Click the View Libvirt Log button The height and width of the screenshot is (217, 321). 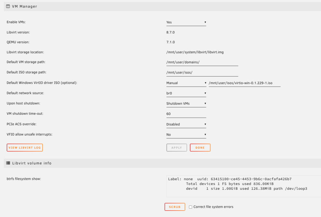(x=25, y=147)
